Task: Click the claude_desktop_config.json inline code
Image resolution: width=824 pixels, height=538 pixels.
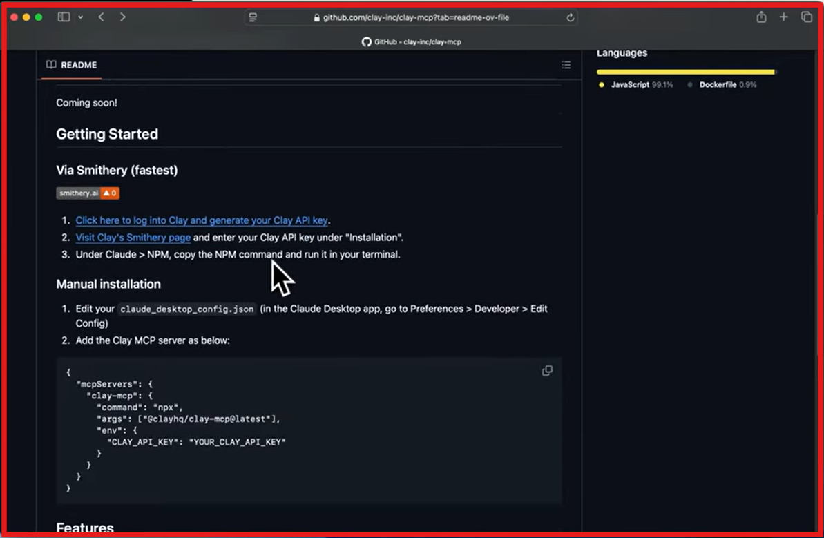Action: (x=186, y=309)
